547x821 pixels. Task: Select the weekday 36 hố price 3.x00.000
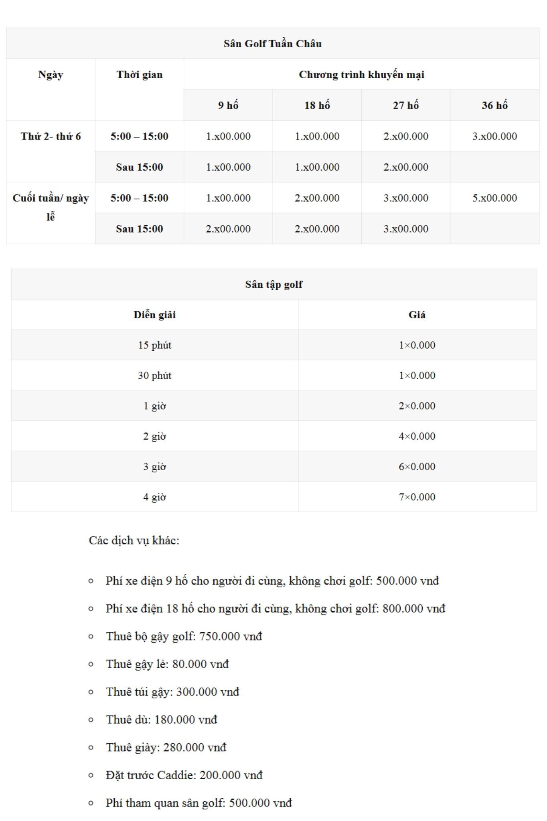tap(494, 136)
